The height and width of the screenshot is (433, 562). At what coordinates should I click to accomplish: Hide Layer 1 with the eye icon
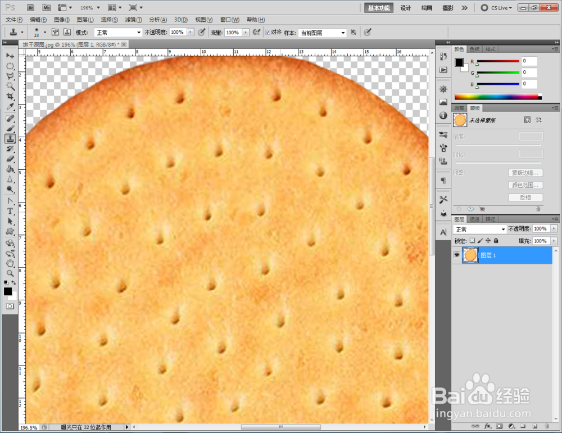click(456, 255)
